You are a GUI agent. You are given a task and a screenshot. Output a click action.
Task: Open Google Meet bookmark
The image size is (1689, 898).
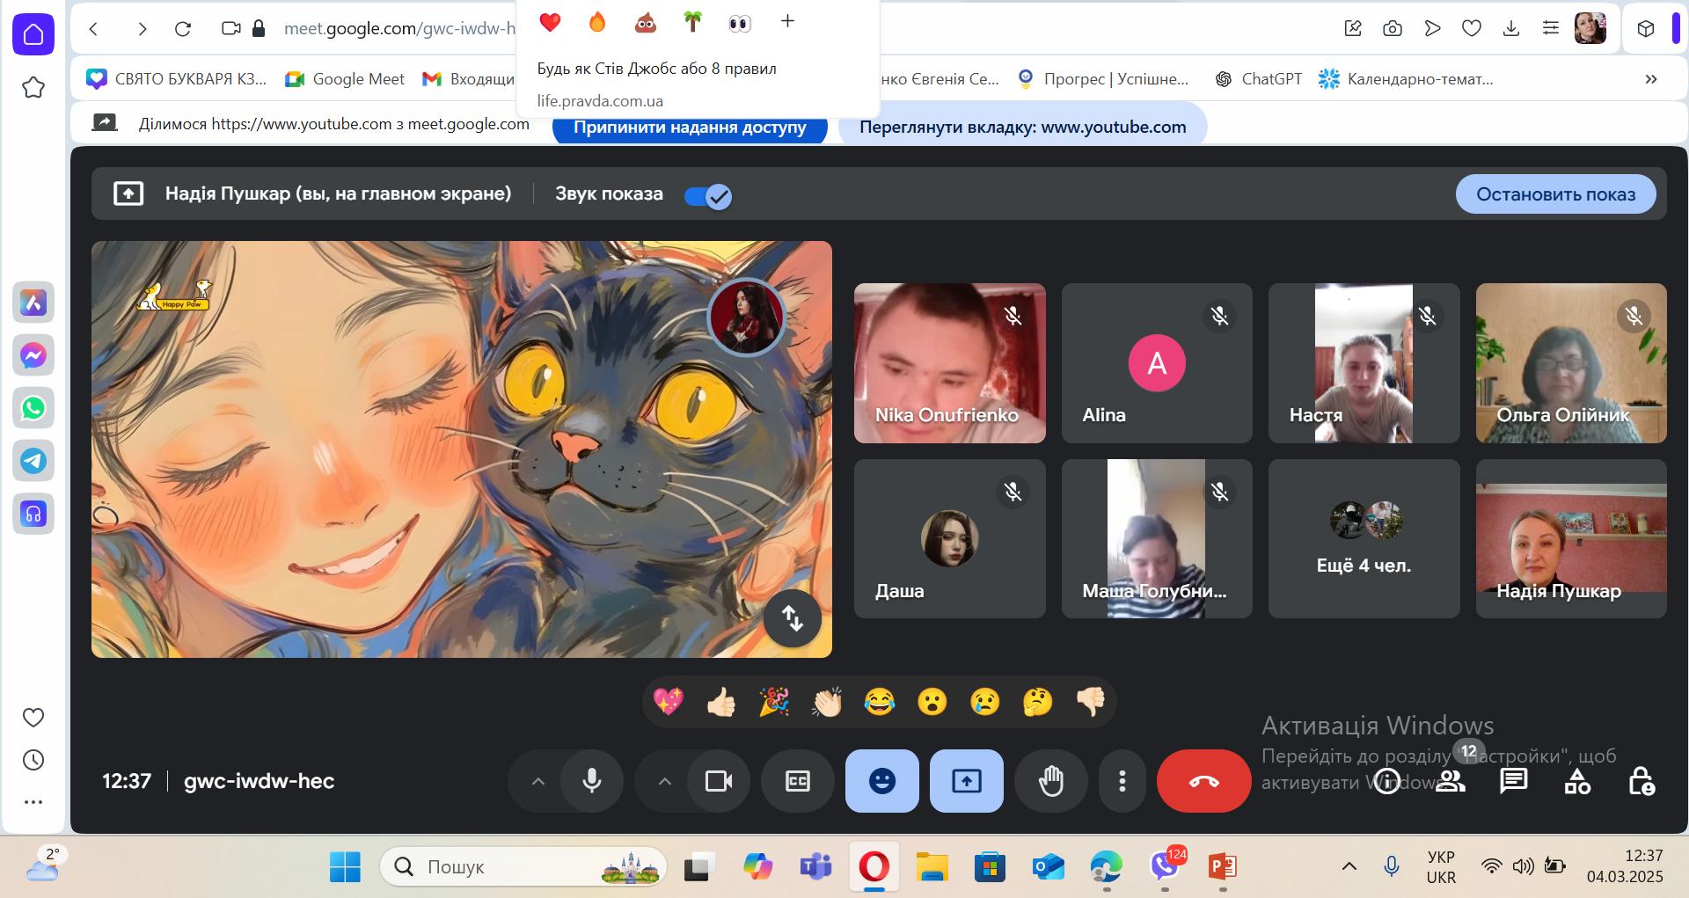(x=345, y=79)
